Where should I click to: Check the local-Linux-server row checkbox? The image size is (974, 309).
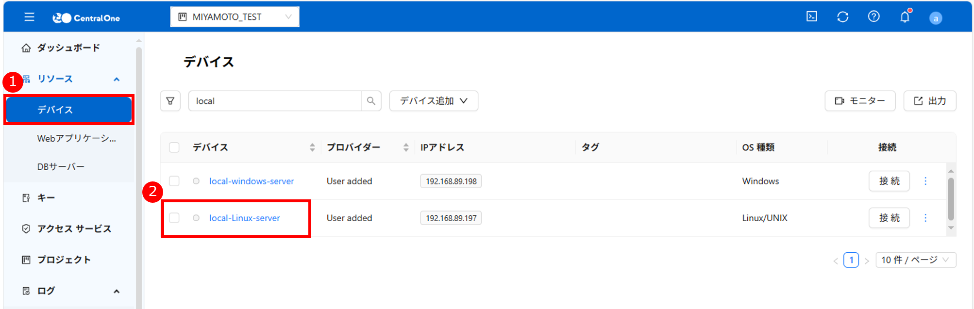click(x=174, y=218)
